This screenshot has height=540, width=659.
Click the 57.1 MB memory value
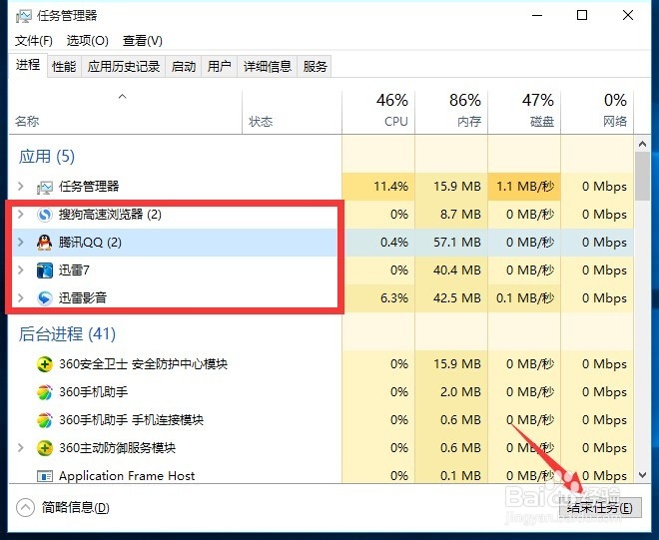[x=457, y=243]
